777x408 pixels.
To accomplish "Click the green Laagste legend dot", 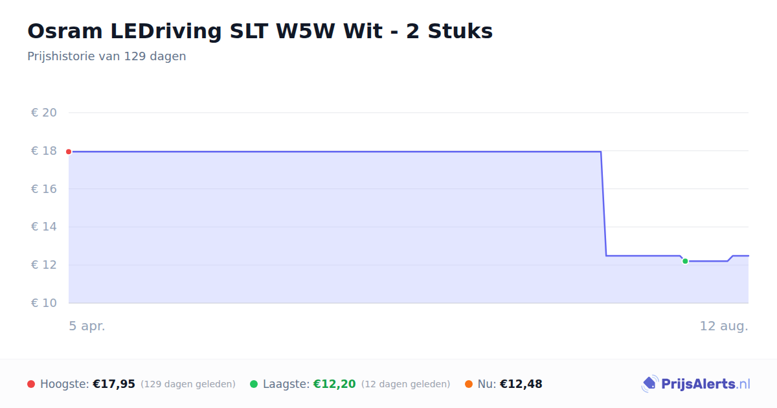I will point(254,384).
